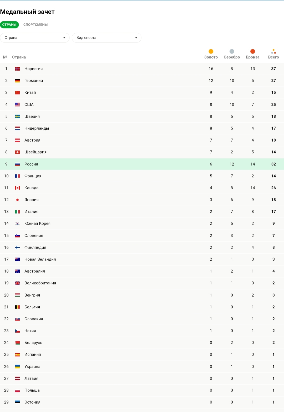This screenshot has height=412, width=284.
Task: Click the Great Britain flag icon
Action: coord(18,283)
